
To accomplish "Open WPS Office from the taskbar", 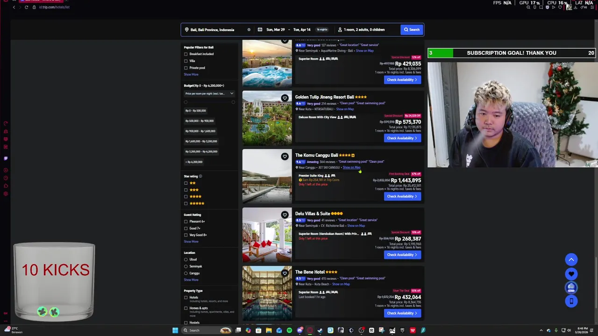I will pyautogui.click(x=413, y=330).
